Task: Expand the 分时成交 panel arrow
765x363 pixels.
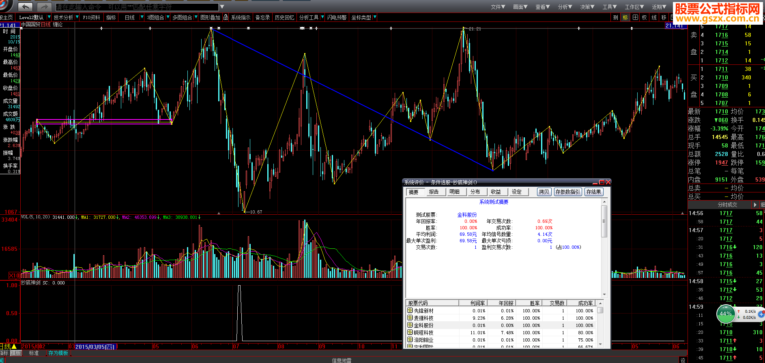Action: 755,205
